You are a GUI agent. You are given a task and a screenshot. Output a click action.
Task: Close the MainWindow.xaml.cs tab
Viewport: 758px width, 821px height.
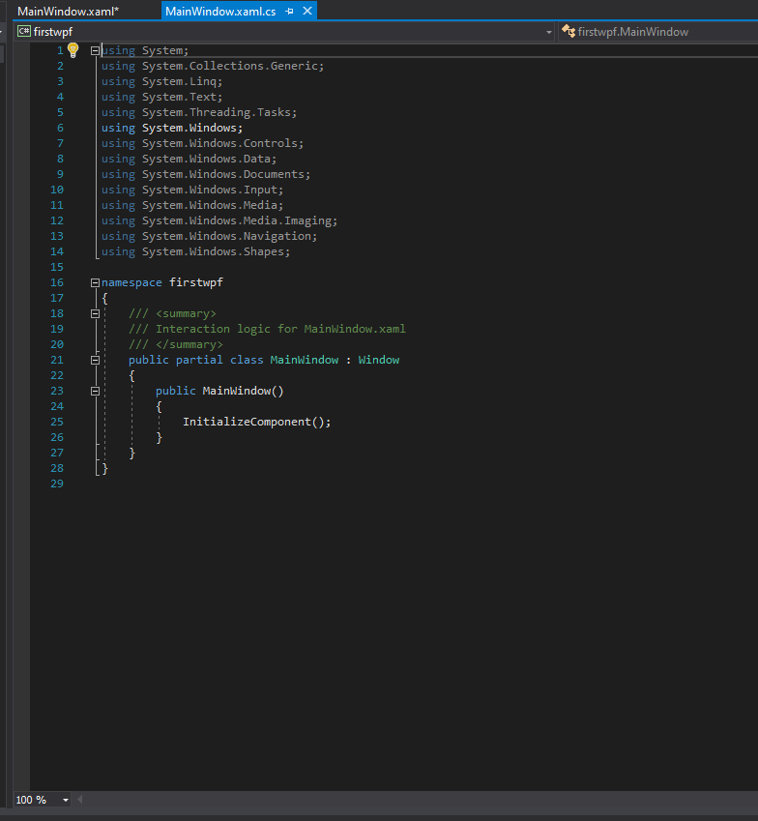tap(307, 11)
